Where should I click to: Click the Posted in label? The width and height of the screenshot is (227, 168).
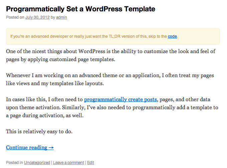point(14,163)
